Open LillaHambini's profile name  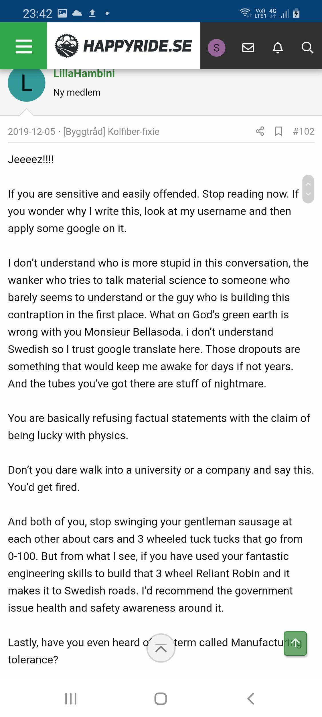tap(84, 73)
